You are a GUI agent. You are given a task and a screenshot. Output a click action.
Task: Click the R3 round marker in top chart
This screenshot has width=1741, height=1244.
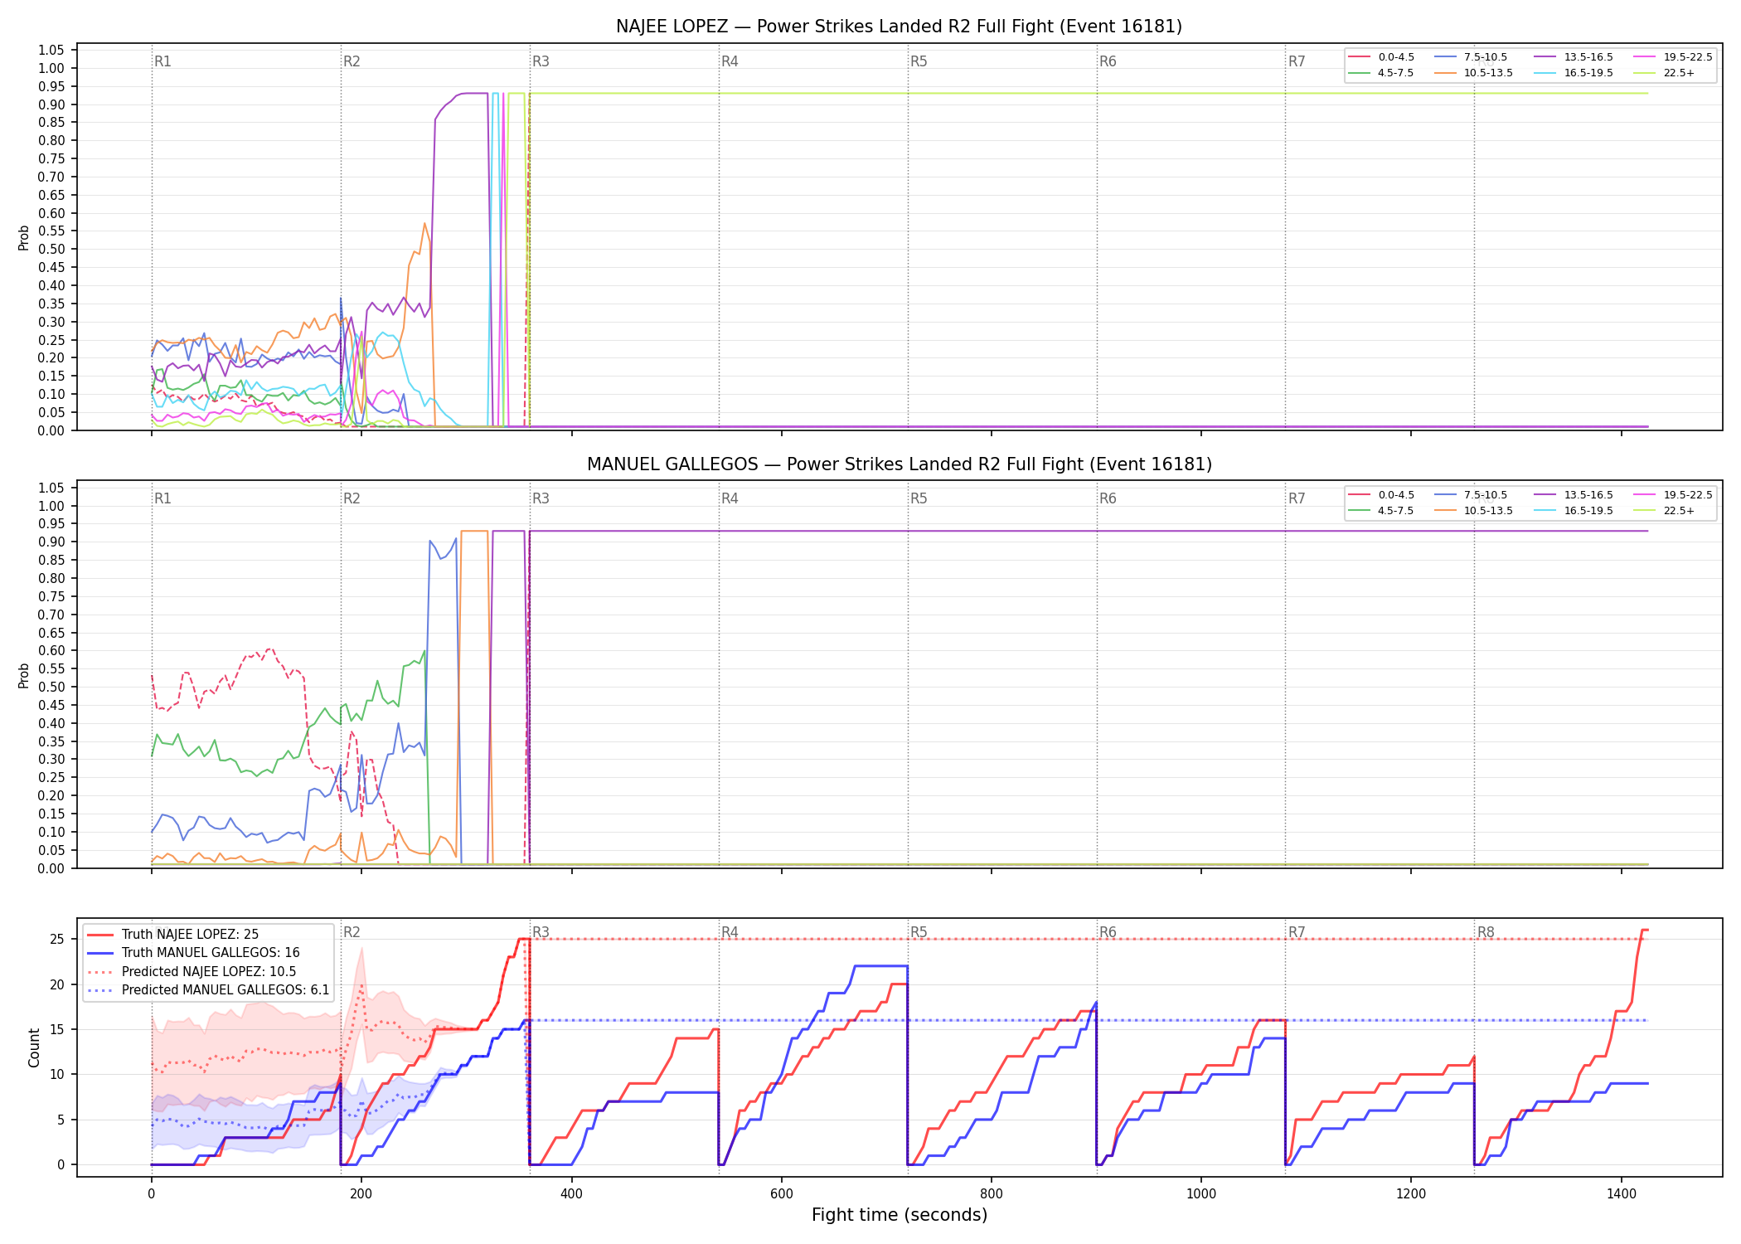pos(541,61)
